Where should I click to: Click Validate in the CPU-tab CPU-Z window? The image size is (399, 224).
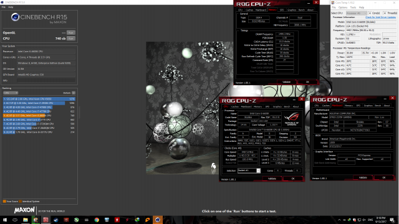coord(272,179)
